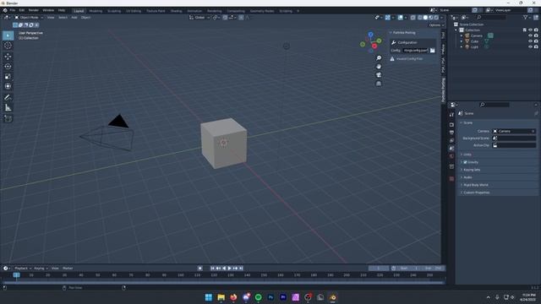Disable Cube in renders in outliner
The height and width of the screenshot is (304, 541).
pyautogui.click(x=536, y=41)
